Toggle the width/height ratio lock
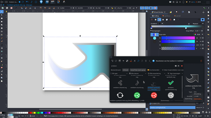The width and height of the screenshot is (211, 118). (x=112, y=8)
